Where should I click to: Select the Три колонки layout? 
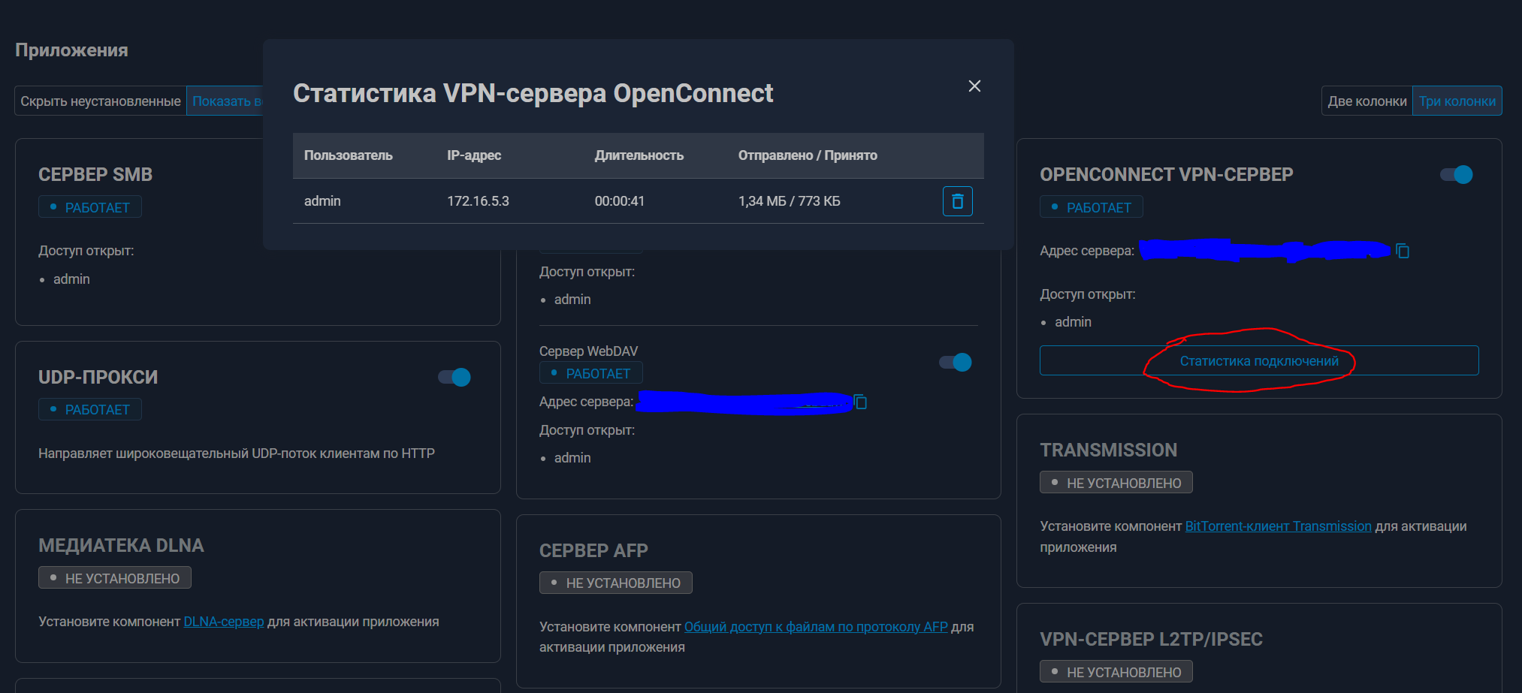coord(1457,101)
